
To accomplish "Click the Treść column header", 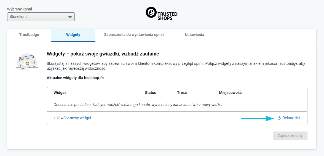I will [182, 93].
